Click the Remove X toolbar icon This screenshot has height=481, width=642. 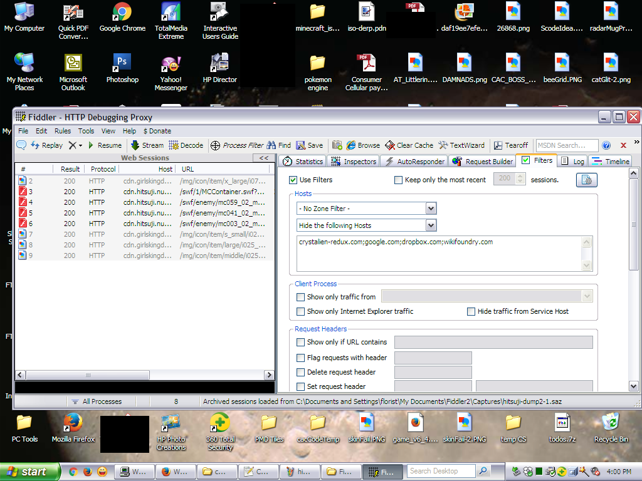tap(73, 145)
